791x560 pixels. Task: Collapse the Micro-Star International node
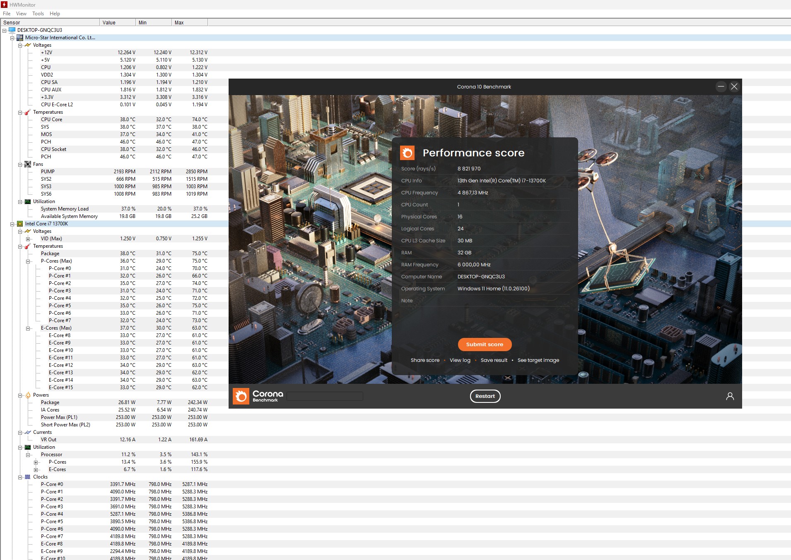(x=12, y=38)
